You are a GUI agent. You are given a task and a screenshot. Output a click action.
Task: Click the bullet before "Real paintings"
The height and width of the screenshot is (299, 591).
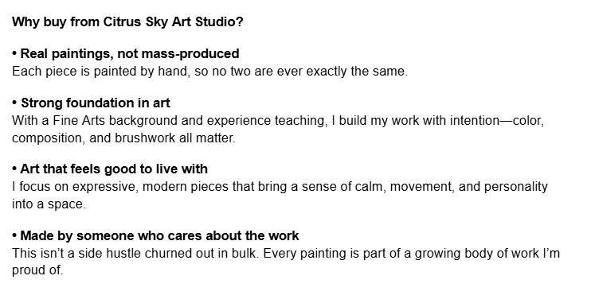14,53
